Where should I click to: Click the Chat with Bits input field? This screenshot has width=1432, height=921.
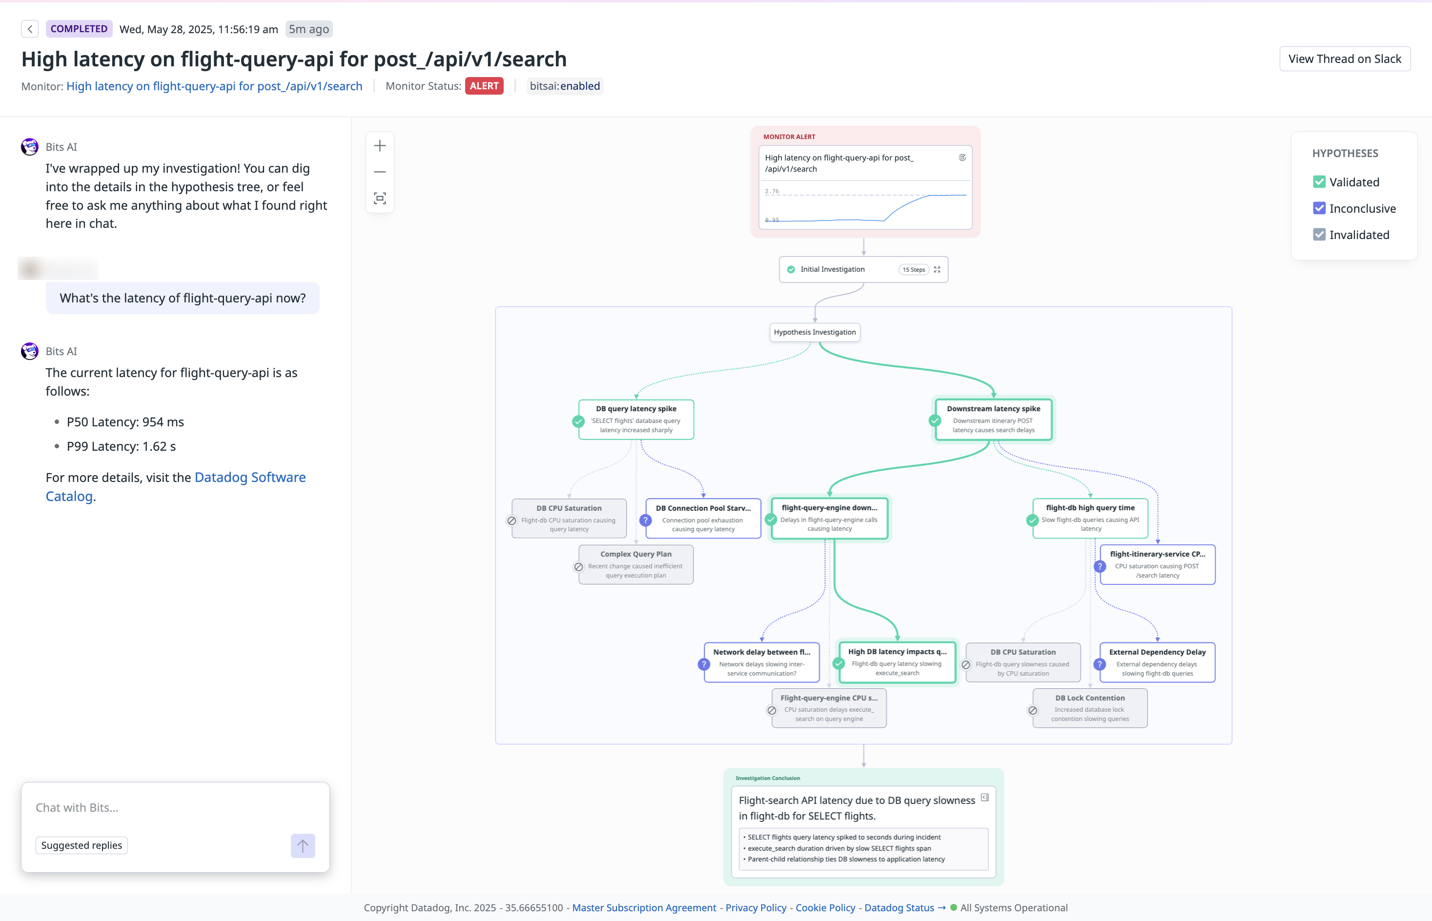(175, 807)
